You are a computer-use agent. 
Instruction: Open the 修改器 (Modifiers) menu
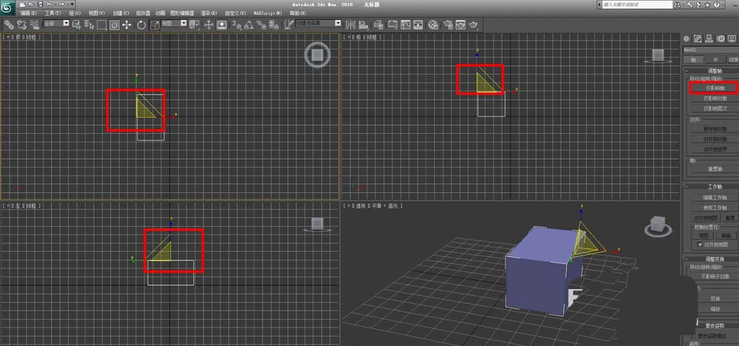click(x=143, y=13)
